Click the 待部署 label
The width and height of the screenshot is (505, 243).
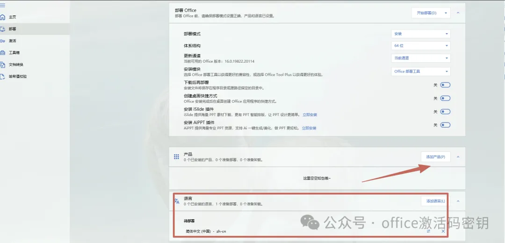click(x=189, y=221)
